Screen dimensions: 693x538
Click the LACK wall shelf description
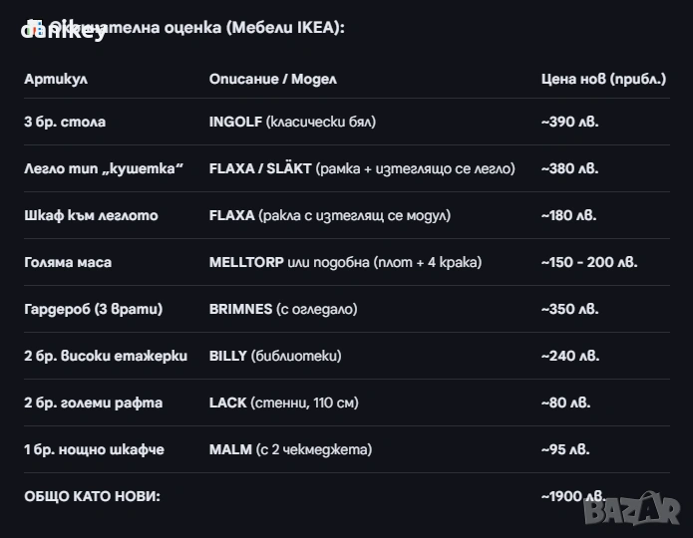tap(283, 403)
